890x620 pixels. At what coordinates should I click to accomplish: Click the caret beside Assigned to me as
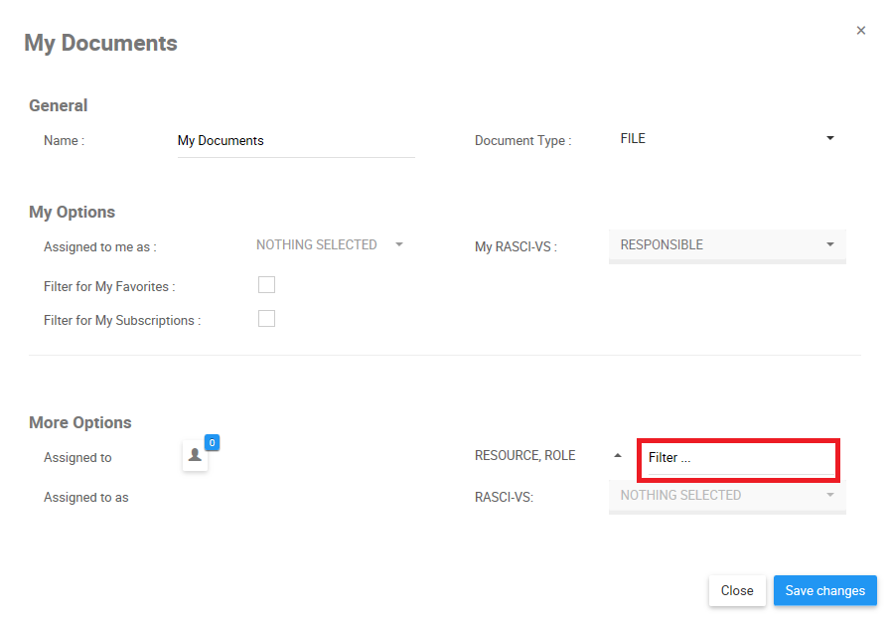[x=399, y=244]
